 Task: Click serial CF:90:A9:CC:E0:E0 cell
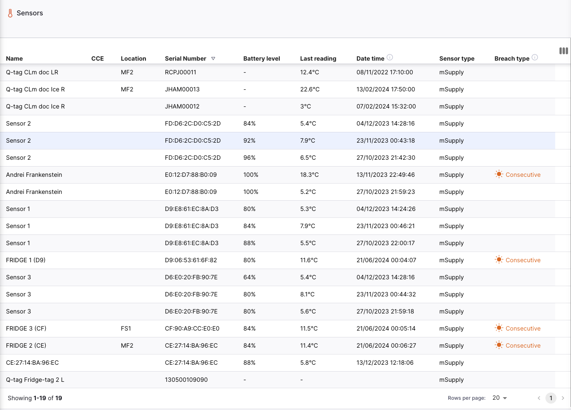point(192,328)
